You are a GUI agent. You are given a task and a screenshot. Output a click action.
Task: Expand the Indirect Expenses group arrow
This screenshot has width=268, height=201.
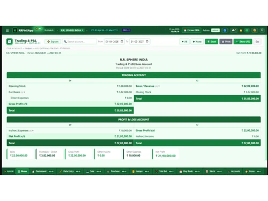click(x=33, y=131)
